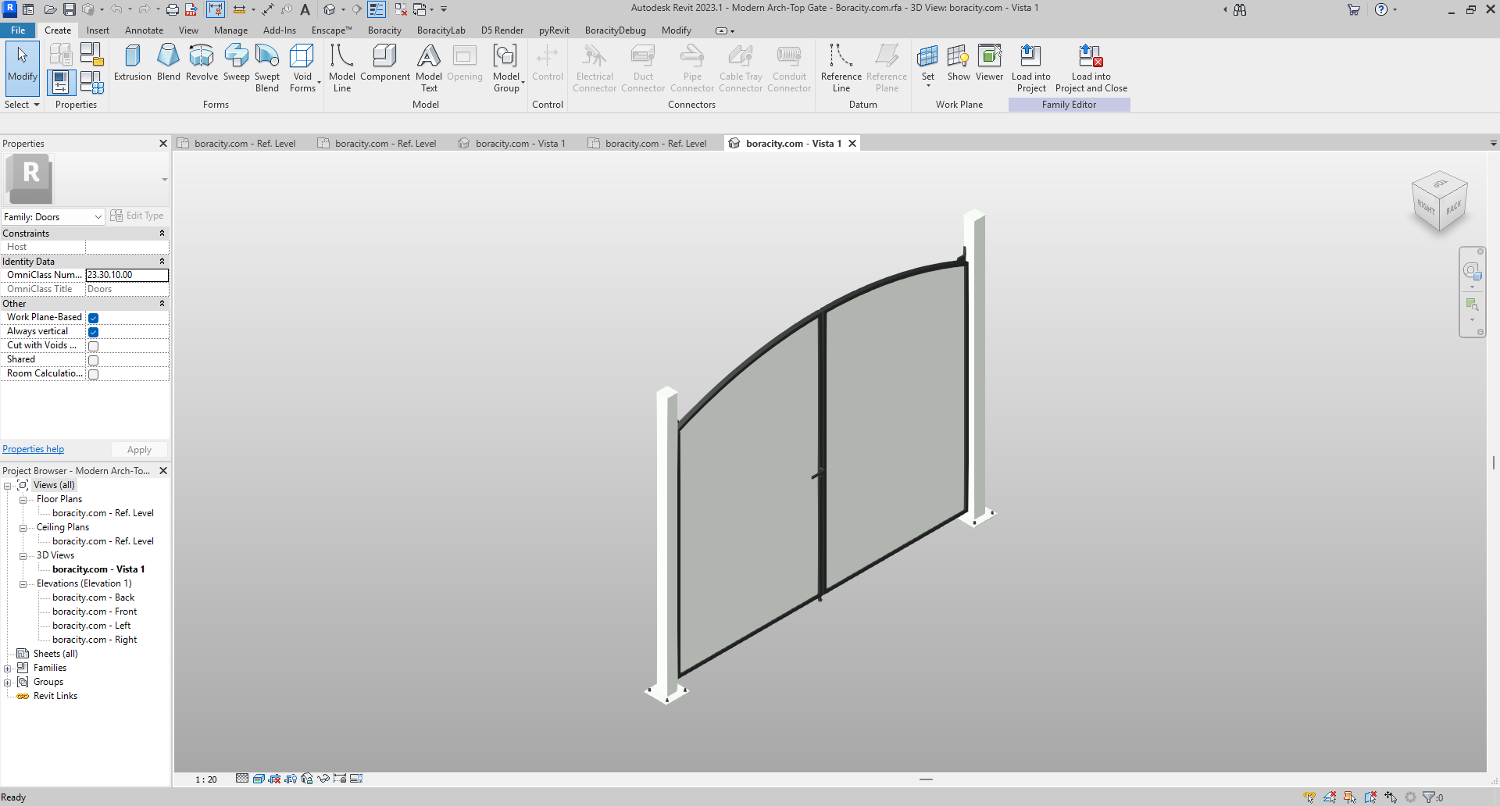Load family into Project
The image size is (1500, 806).
coord(1031,68)
